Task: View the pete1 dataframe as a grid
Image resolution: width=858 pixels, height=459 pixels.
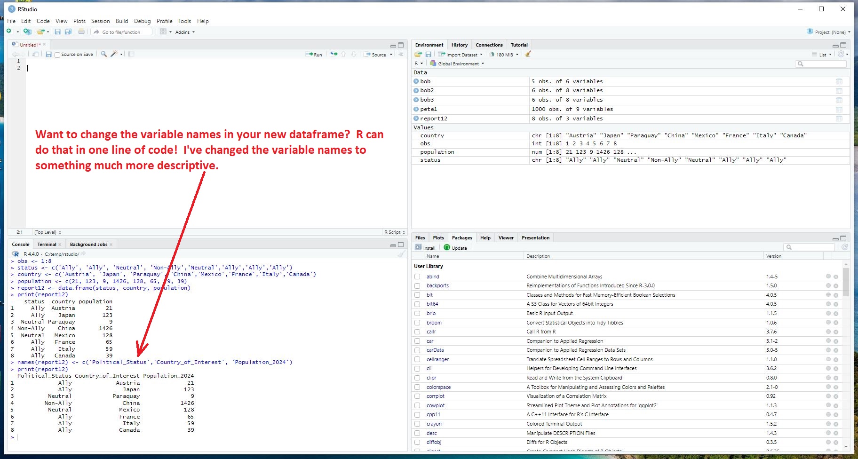Action: pos(839,110)
